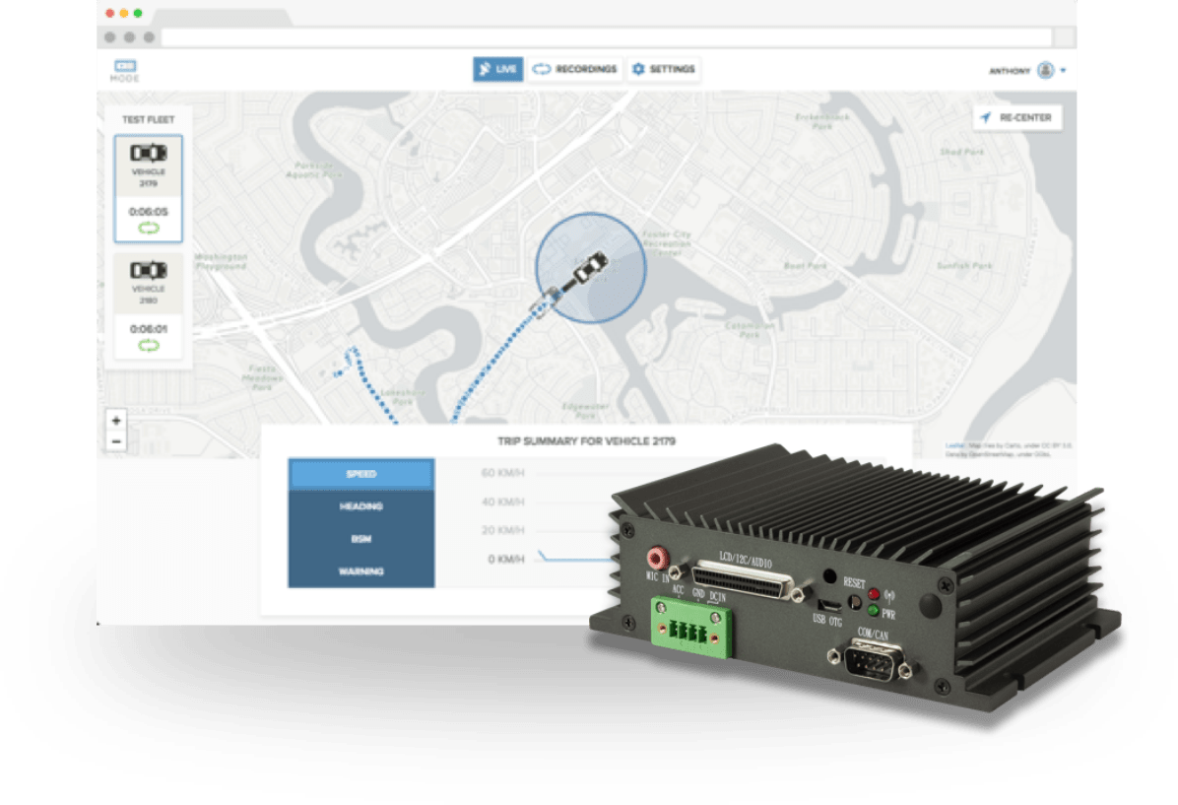Click the green sync icon under Vehicle 2179
This screenshot has width=1178, height=805.
click(x=148, y=228)
